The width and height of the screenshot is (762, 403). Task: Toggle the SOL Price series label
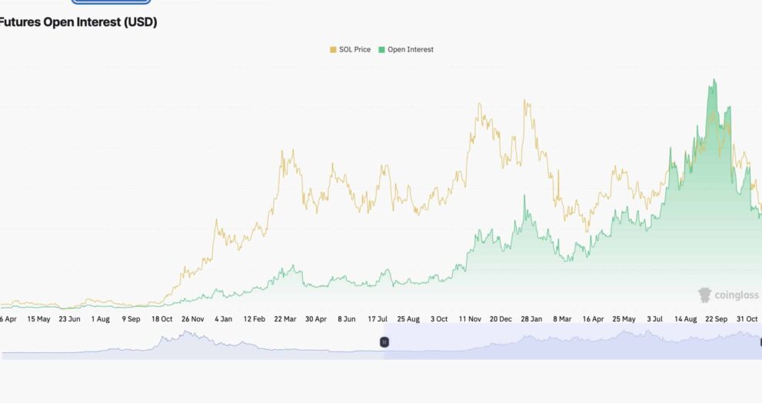[x=354, y=49]
